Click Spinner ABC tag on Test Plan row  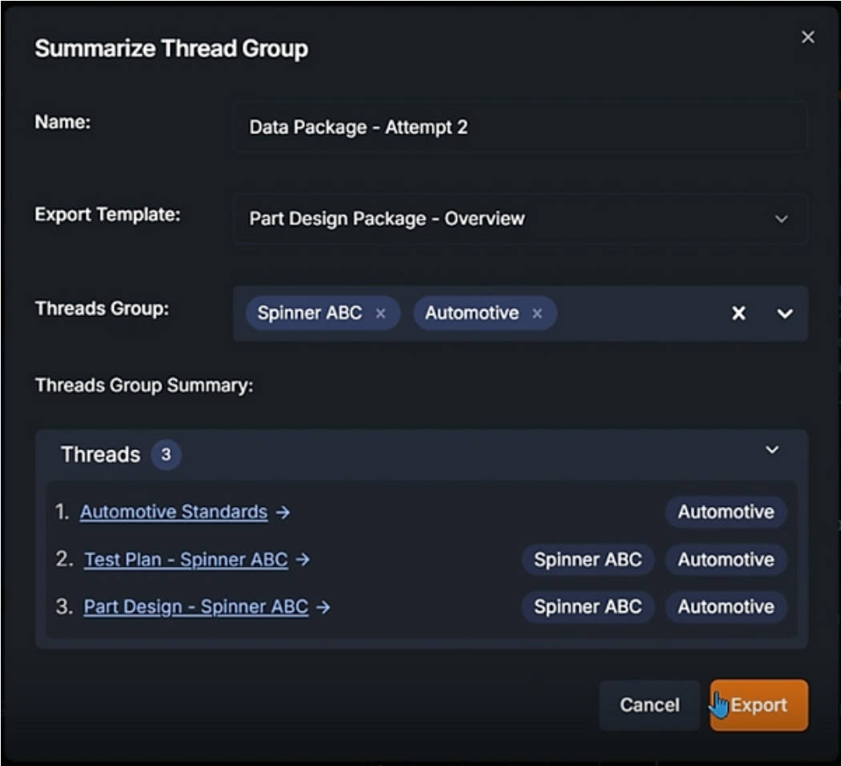tap(587, 560)
